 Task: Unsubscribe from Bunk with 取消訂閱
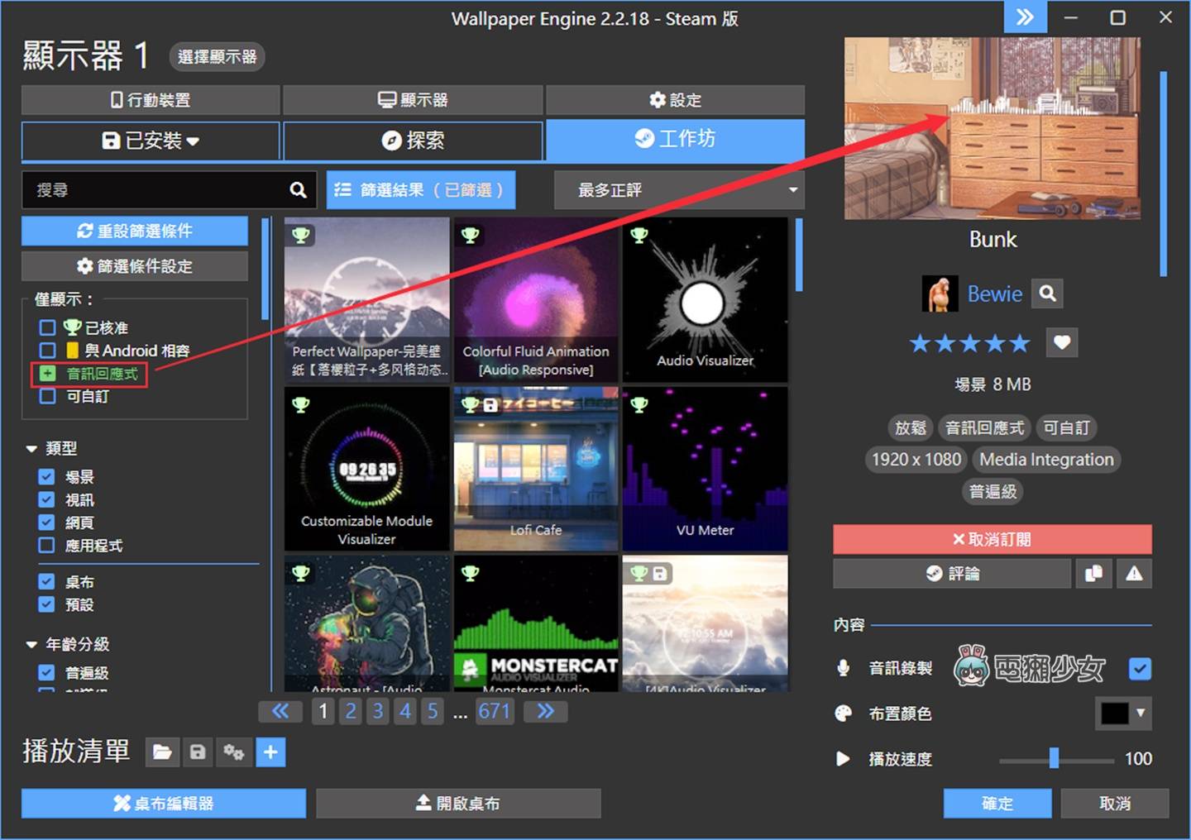[x=992, y=538]
